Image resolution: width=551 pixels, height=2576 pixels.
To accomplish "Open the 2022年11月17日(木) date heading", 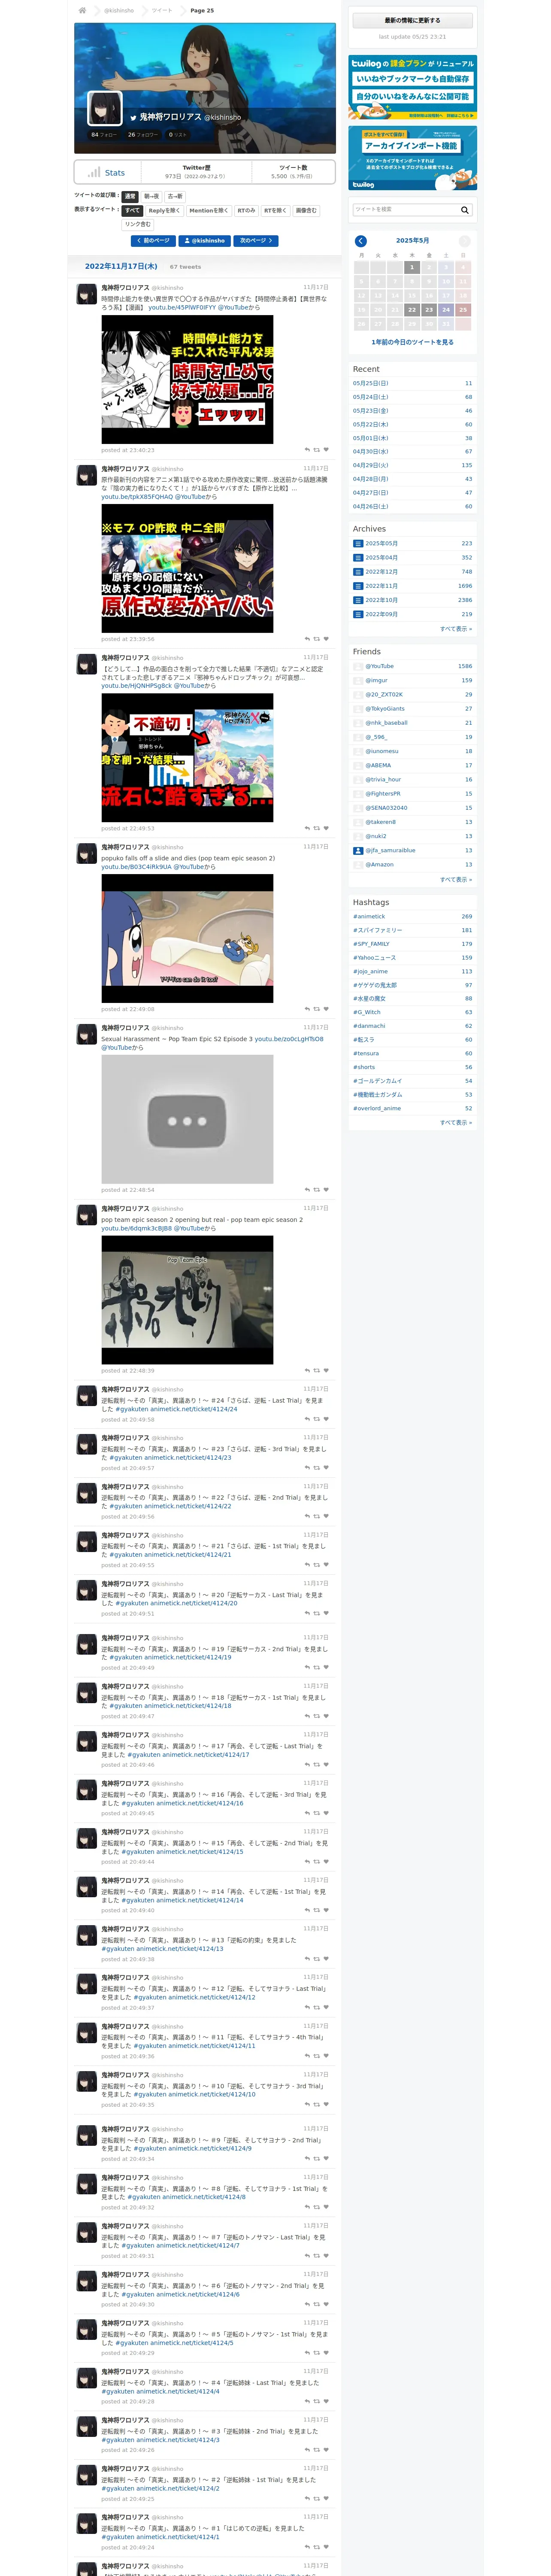I will point(121,267).
